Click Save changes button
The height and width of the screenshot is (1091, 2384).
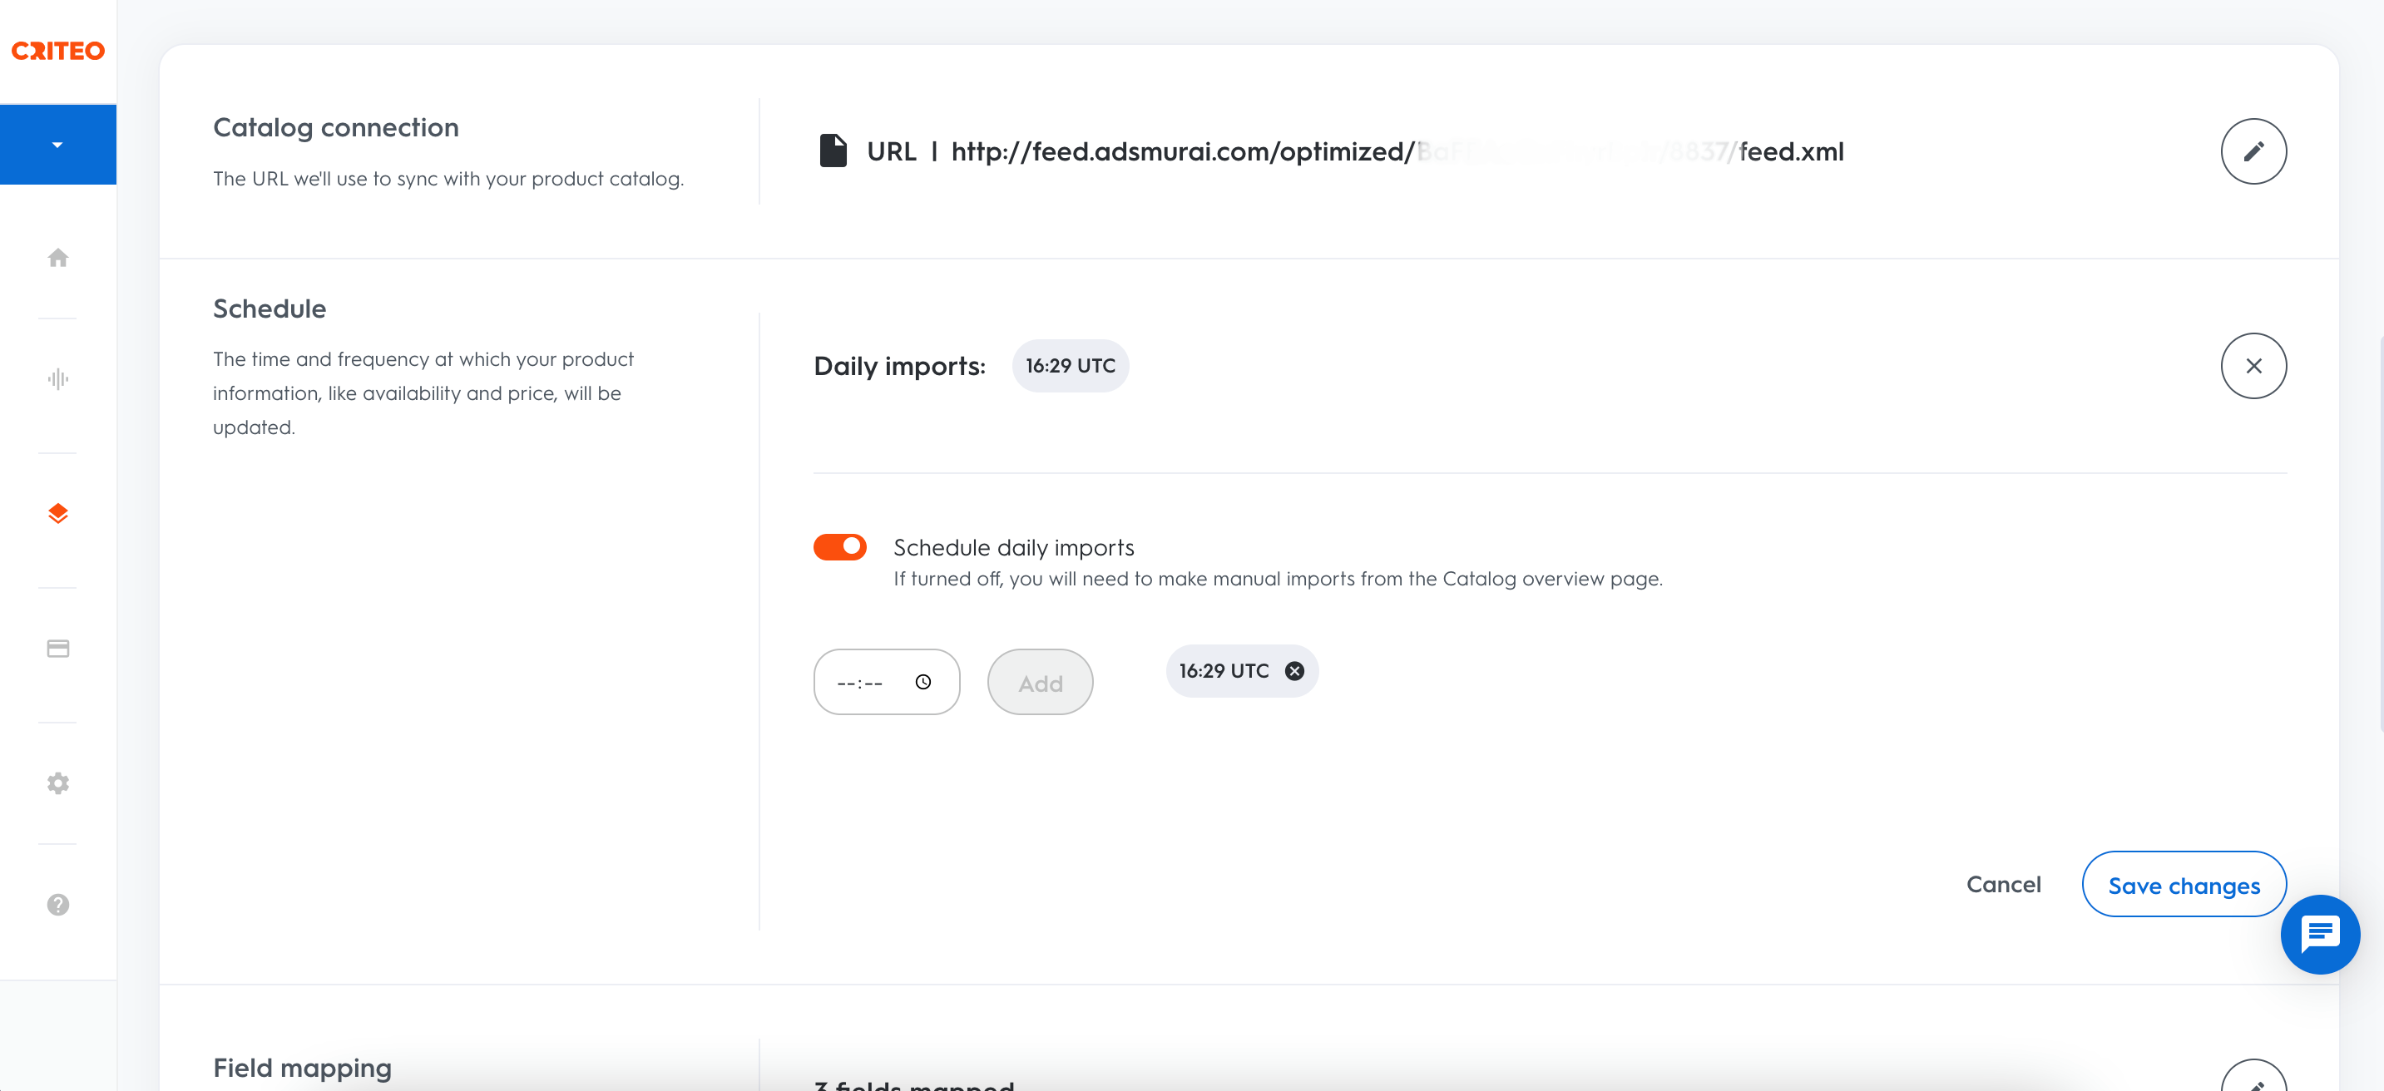click(x=2184, y=884)
